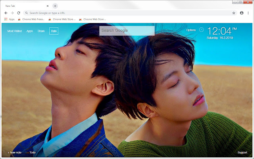This screenshot has height=159, width=254.
Task: Close the New Tab tab
Action: tap(48, 6)
